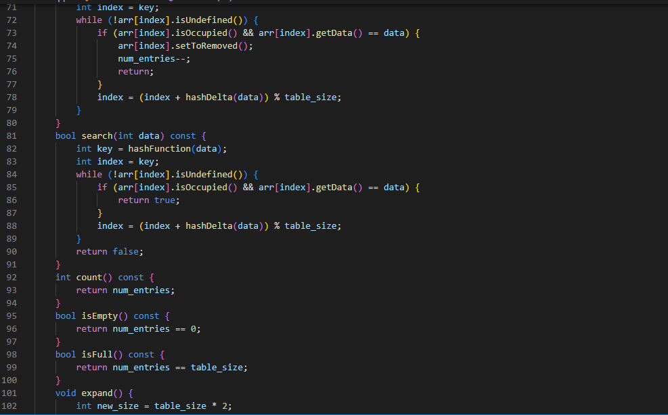Screen dimensions: 668x415
Task: Click line number 101 in the gutter
Action: (9, 393)
